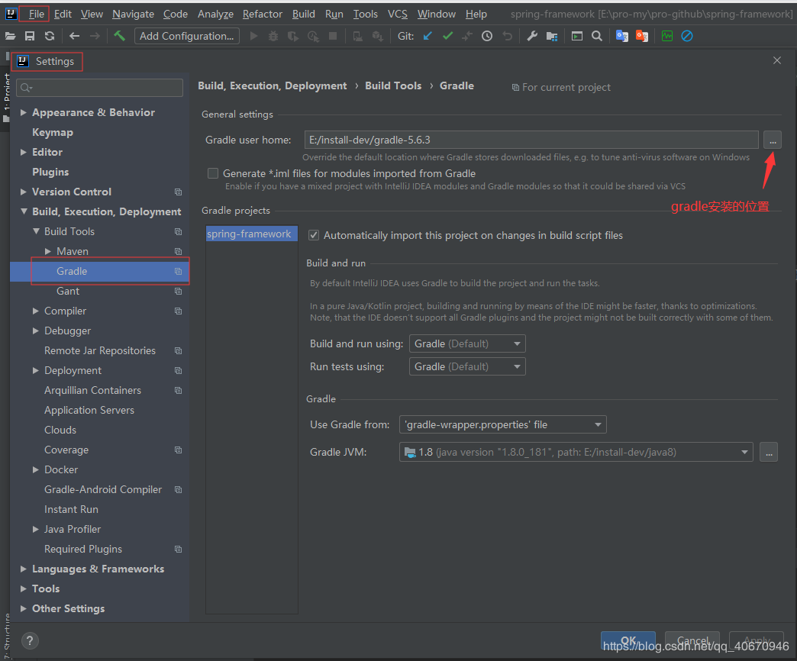The width and height of the screenshot is (797, 661).
Task: Click the Git commit checkmark icon
Action: click(447, 36)
